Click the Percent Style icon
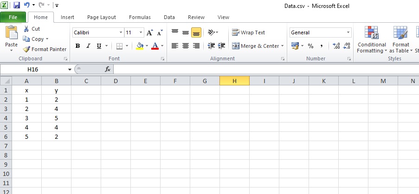This screenshot has width=419, height=194. coord(310,46)
